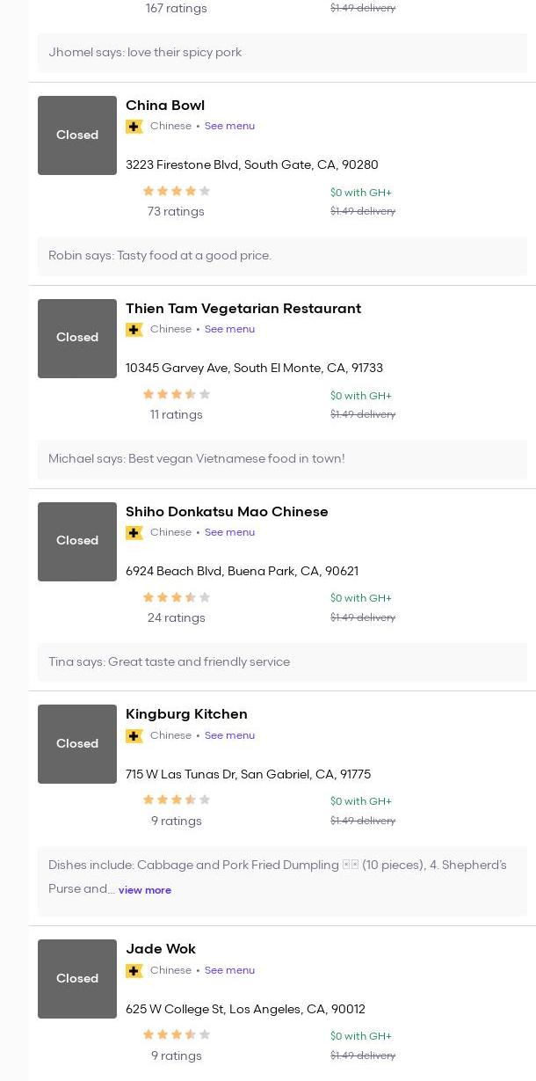Open See menu link for Jade Wok

click(229, 970)
